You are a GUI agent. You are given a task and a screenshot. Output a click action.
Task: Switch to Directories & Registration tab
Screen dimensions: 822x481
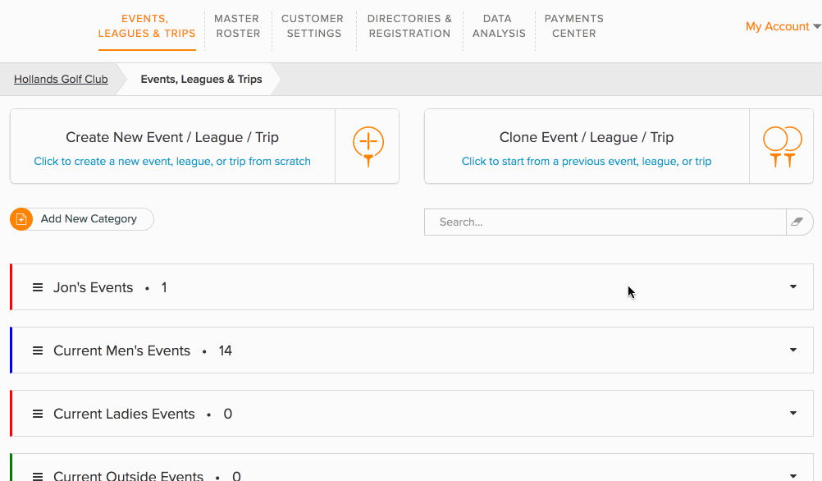pos(409,26)
